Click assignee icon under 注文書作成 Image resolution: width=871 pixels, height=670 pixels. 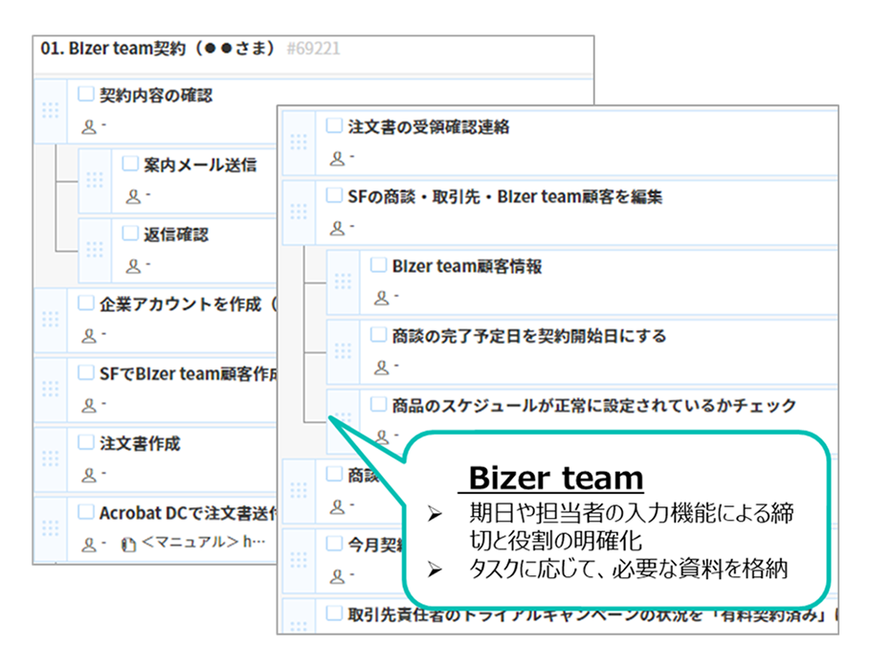[89, 475]
